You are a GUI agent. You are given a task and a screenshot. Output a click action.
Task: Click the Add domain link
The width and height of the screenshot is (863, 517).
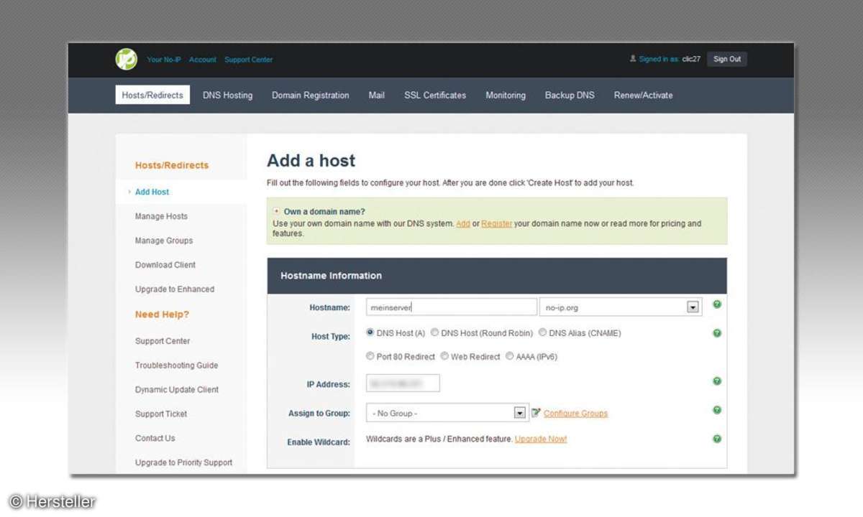(463, 223)
